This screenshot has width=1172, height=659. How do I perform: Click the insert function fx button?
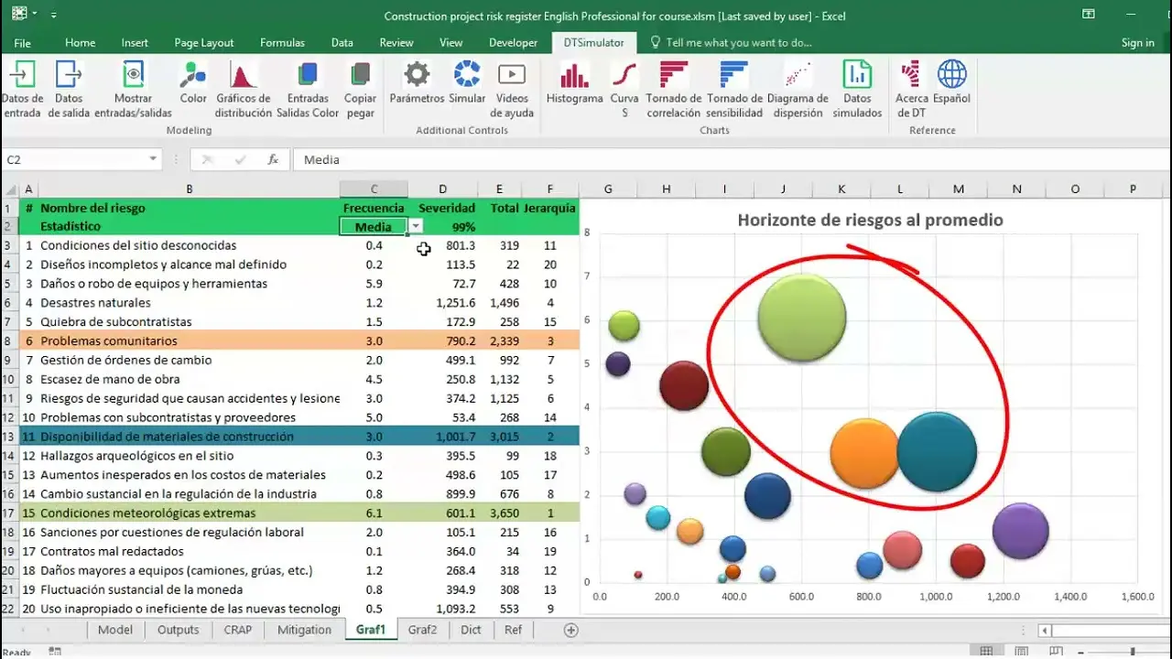[273, 159]
